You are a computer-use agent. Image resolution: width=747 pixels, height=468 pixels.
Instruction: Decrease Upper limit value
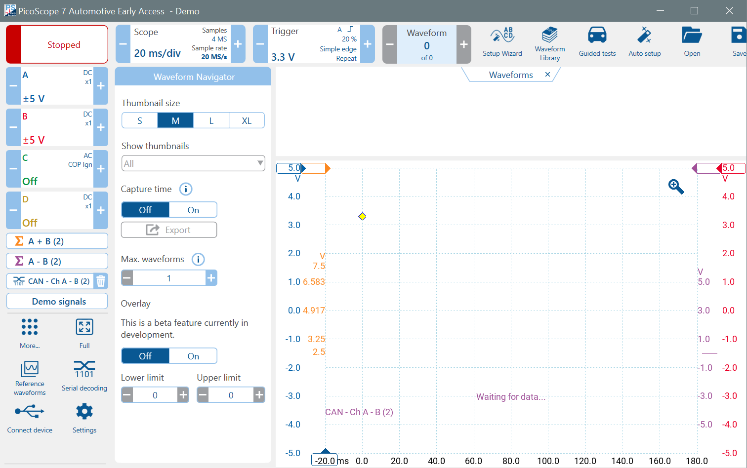pyautogui.click(x=203, y=395)
